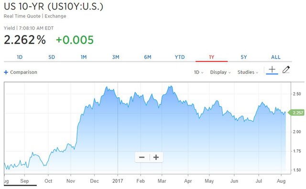
Task: Activate the pencil draw tool
Action: coord(286,70)
